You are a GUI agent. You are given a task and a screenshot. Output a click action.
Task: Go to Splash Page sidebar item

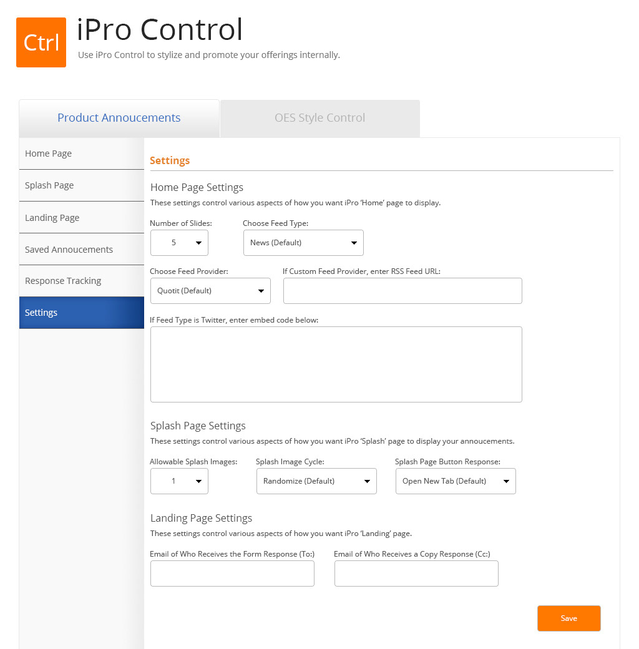[x=81, y=185]
